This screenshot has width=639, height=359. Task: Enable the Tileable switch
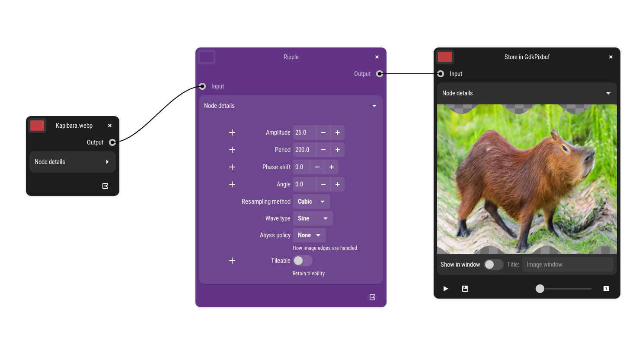coord(303,261)
